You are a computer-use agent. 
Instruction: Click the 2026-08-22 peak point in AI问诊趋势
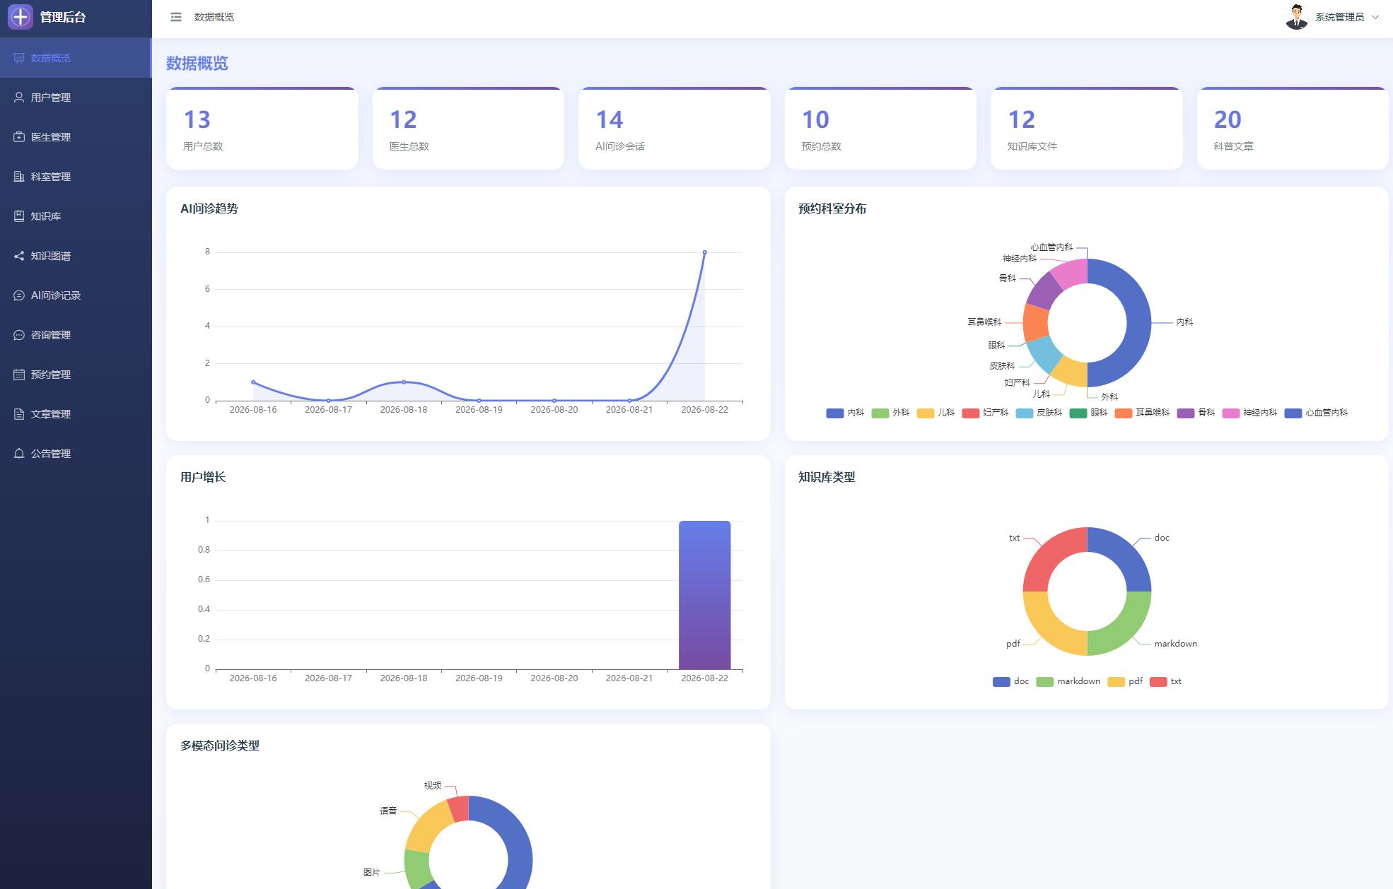[x=704, y=252]
